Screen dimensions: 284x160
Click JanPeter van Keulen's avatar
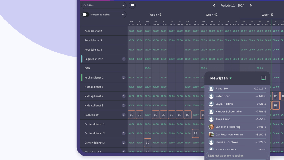pos(211,135)
